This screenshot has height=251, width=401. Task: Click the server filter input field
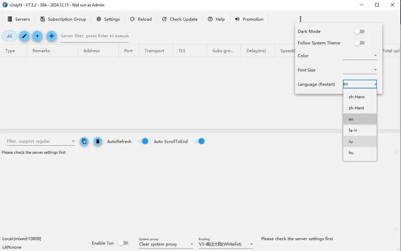pos(94,36)
